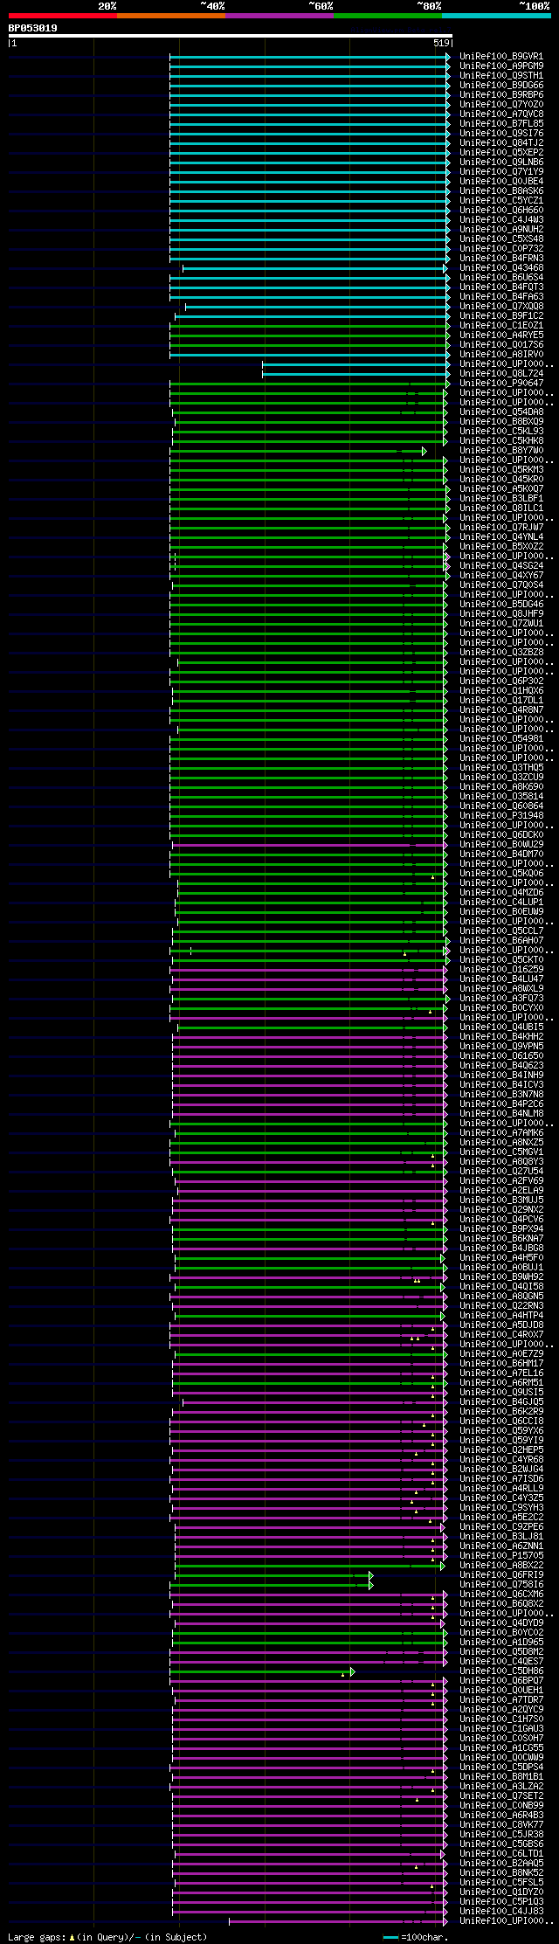The height and width of the screenshot is (1944, 559).
Task: Click the UniRef100_Q5XEP2 label
Action: (x=501, y=153)
